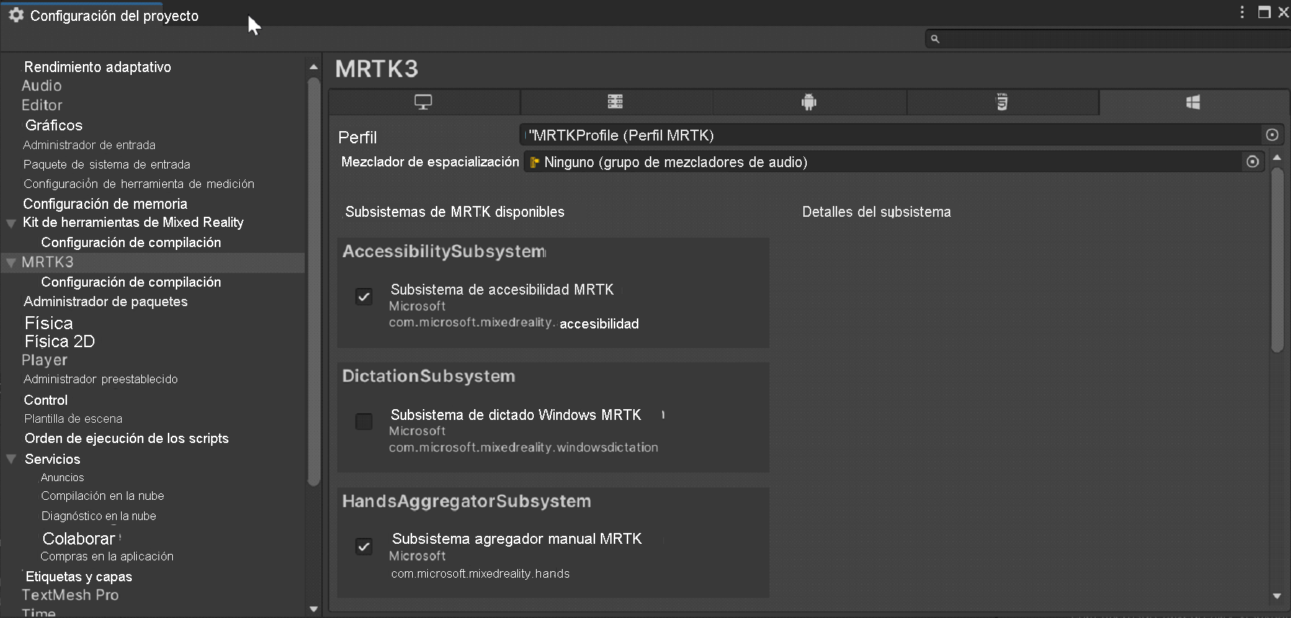This screenshot has height=618, width=1291.
Task: Select the dedicated server platform tab
Action: coord(615,102)
